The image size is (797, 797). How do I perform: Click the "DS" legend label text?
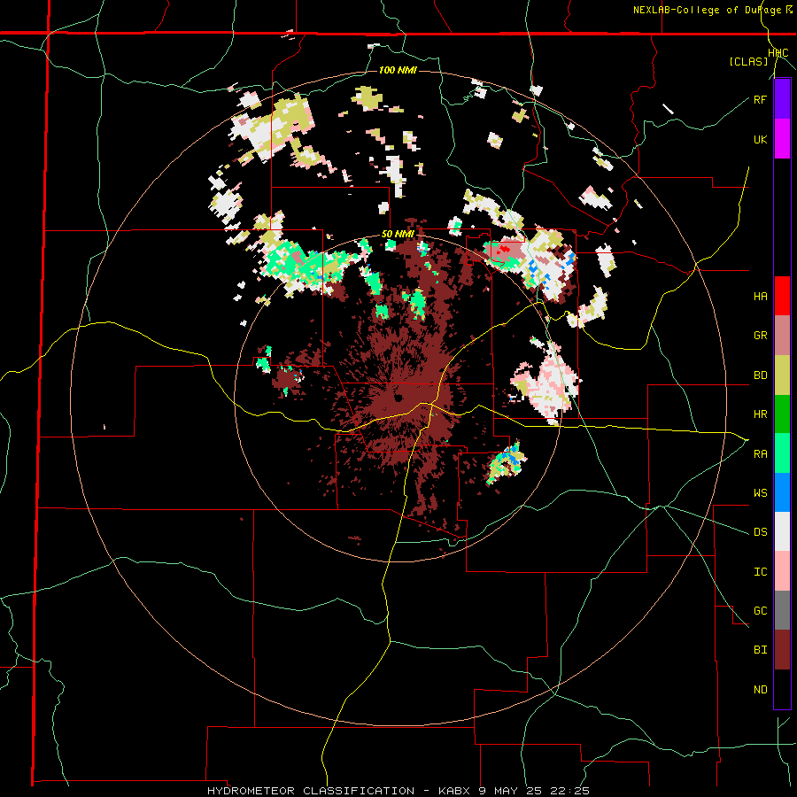pyautogui.click(x=760, y=532)
